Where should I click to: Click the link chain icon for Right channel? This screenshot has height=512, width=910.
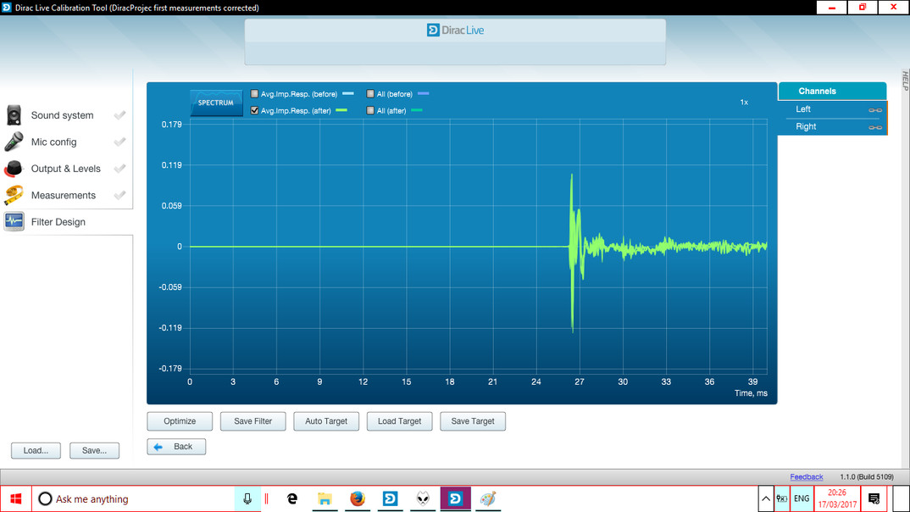pyautogui.click(x=875, y=127)
